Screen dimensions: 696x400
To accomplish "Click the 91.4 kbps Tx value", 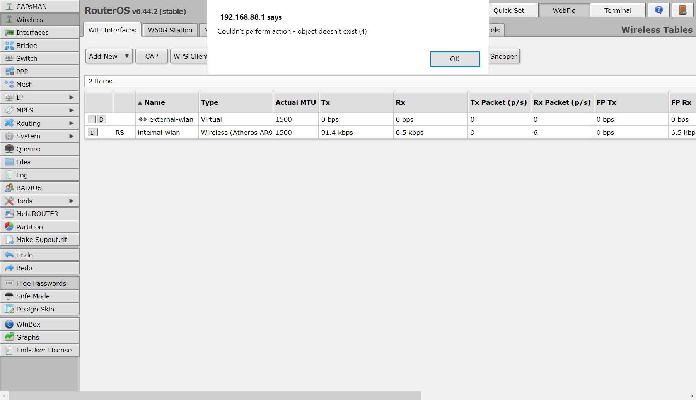I will pyautogui.click(x=337, y=133).
